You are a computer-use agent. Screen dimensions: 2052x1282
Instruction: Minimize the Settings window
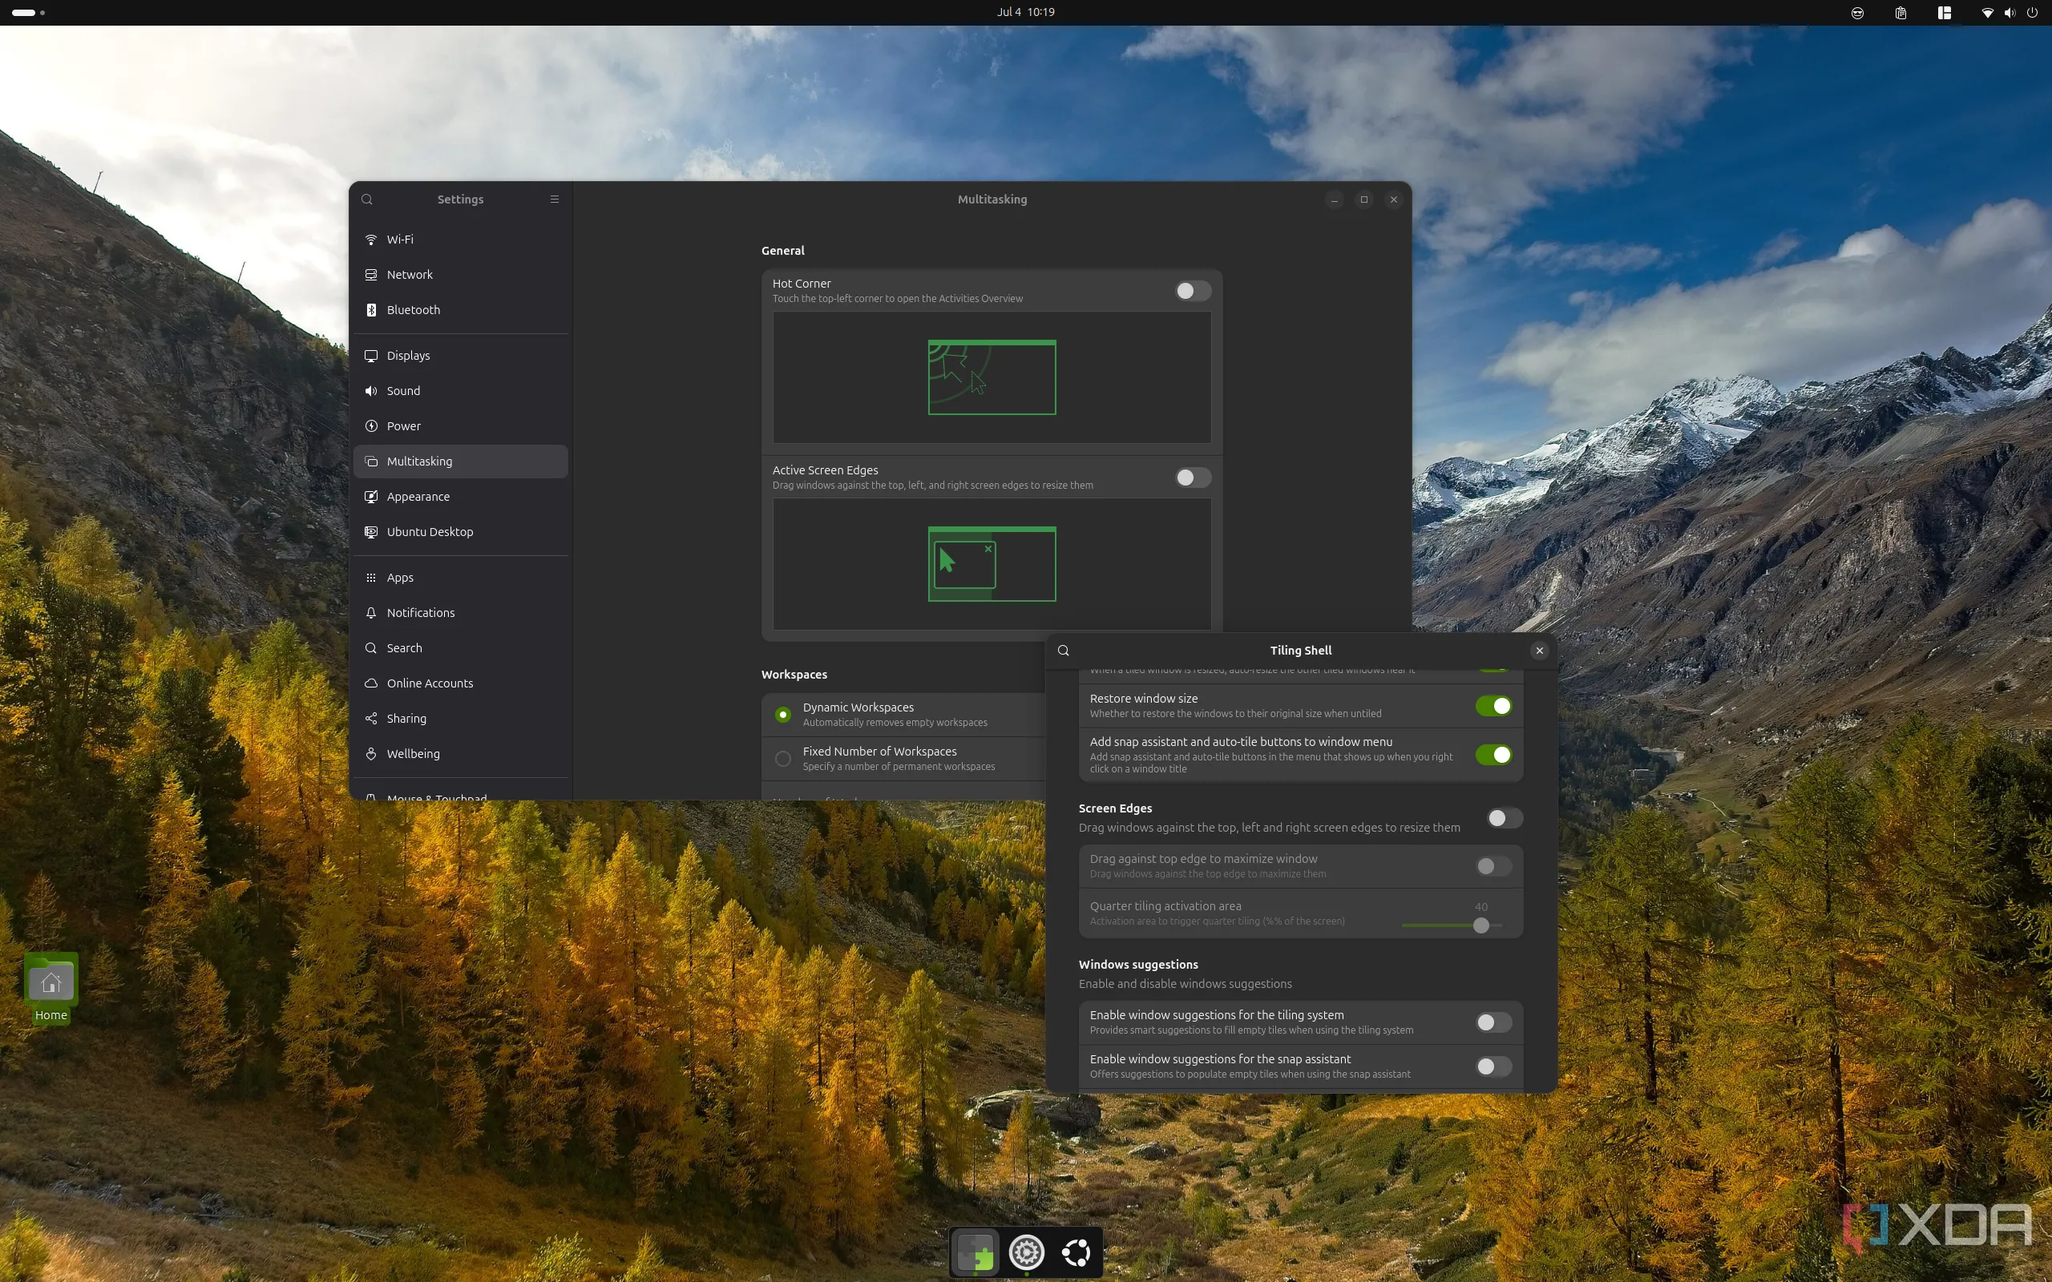pos(1335,200)
